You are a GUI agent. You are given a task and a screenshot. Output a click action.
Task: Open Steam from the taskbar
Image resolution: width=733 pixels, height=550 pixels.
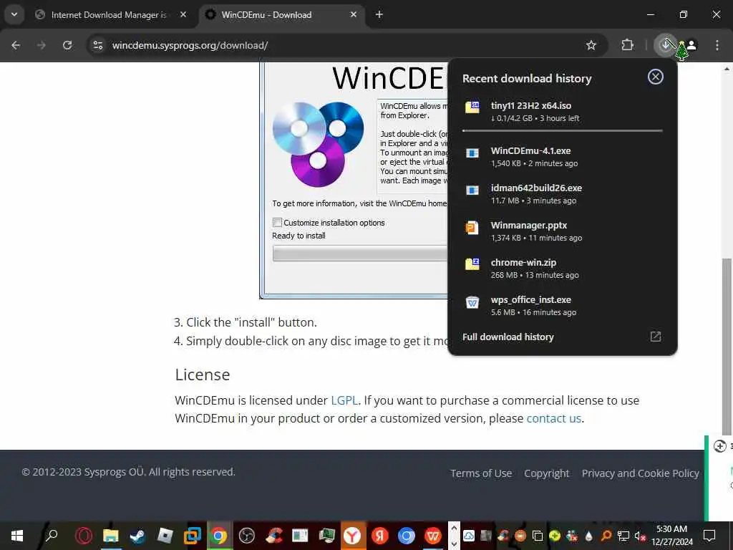coord(137,536)
